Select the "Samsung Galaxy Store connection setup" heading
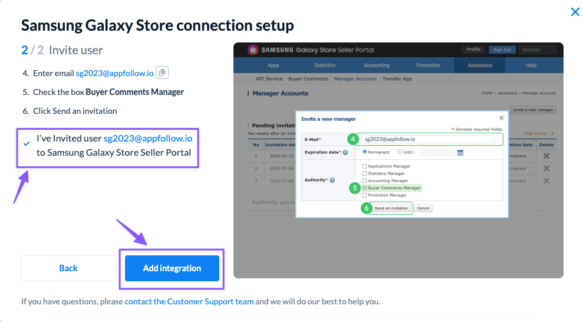This screenshot has height=322, width=583. point(157,25)
